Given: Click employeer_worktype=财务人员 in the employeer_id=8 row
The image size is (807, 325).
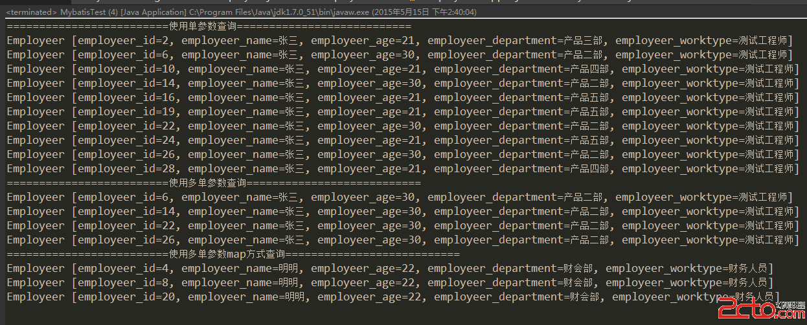Looking at the screenshot, I should click(687, 283).
